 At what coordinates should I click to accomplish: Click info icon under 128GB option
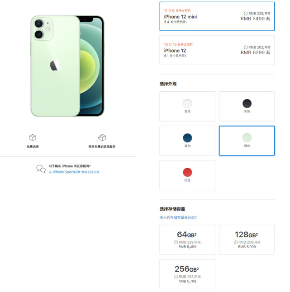tap(235, 242)
